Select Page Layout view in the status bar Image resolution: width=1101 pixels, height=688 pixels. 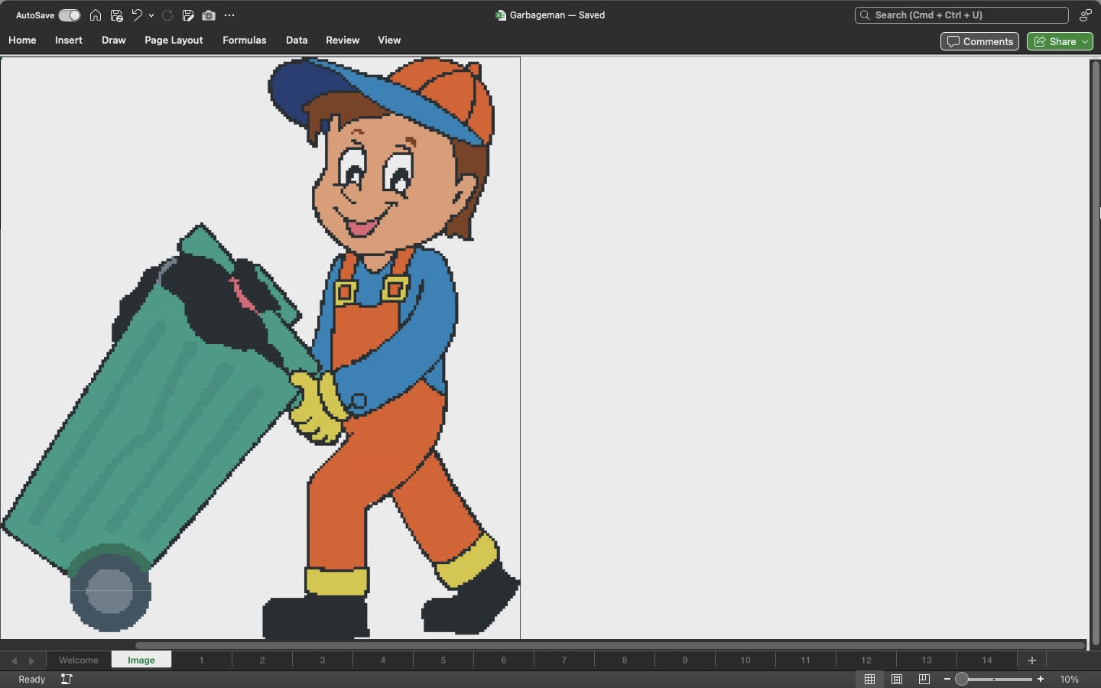pos(896,679)
